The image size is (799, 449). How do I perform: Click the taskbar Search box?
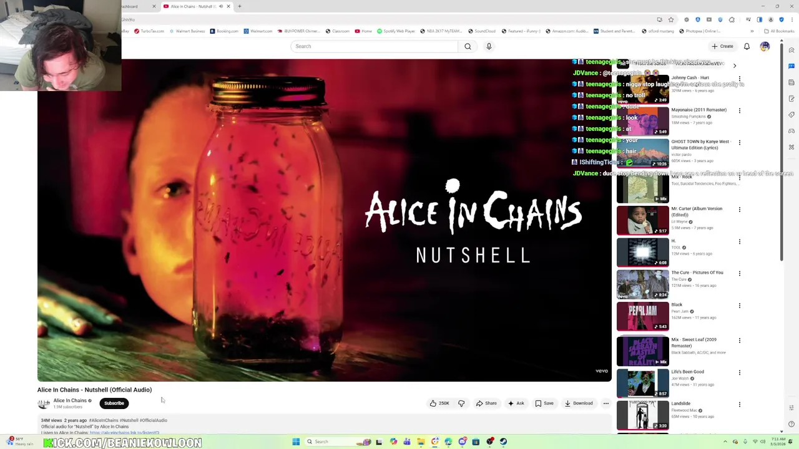click(x=337, y=442)
